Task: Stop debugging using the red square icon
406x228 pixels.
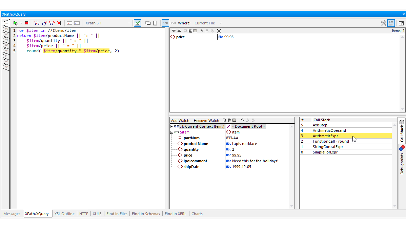Action: click(x=26, y=23)
